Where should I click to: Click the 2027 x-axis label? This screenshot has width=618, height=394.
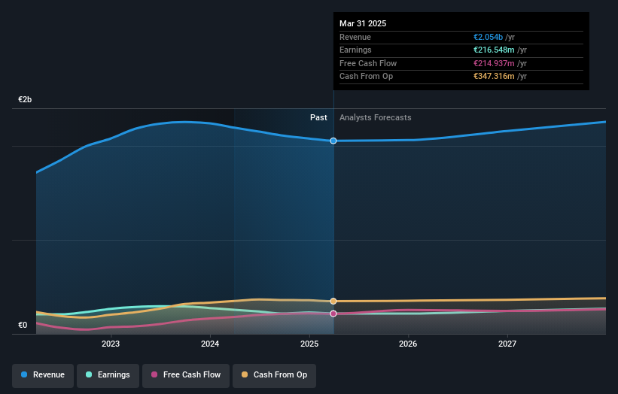tap(507, 344)
